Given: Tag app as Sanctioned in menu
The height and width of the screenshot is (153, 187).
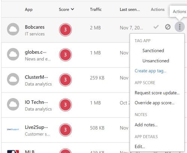Looking at the screenshot, I should point(153,51).
